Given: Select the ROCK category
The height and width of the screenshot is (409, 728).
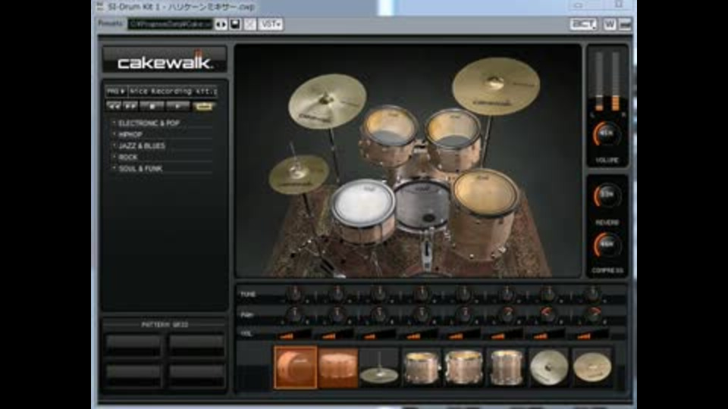Looking at the screenshot, I should (127, 158).
